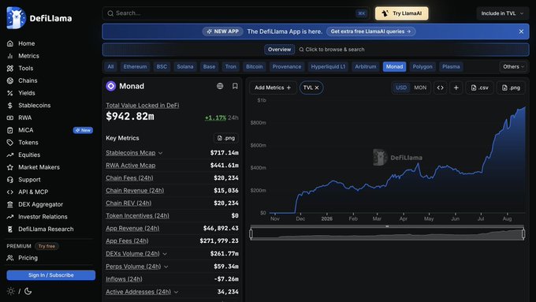Expand DEXs Volume (24h) row
Screen dimensions: 536x302
pos(165,254)
